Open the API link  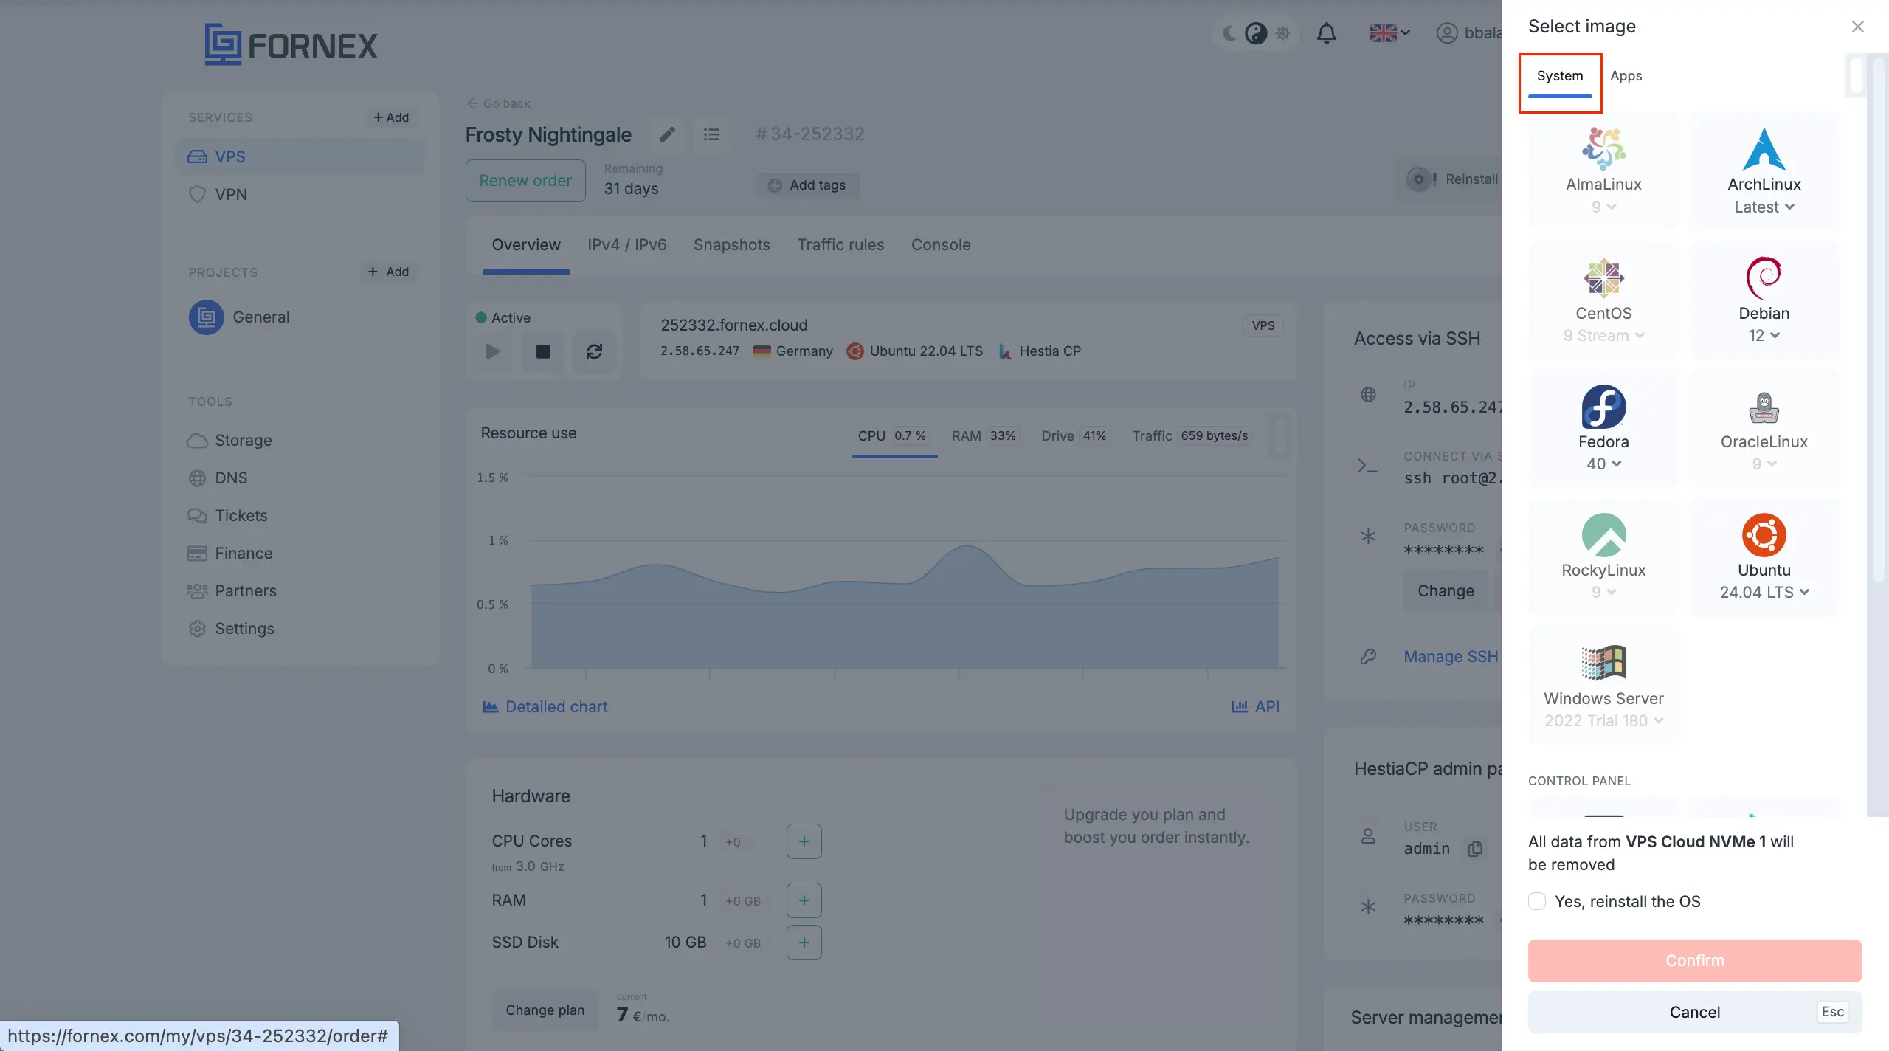(1256, 707)
